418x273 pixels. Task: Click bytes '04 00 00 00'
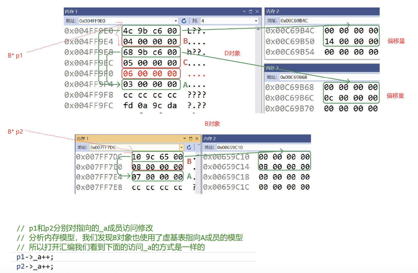coord(150,42)
